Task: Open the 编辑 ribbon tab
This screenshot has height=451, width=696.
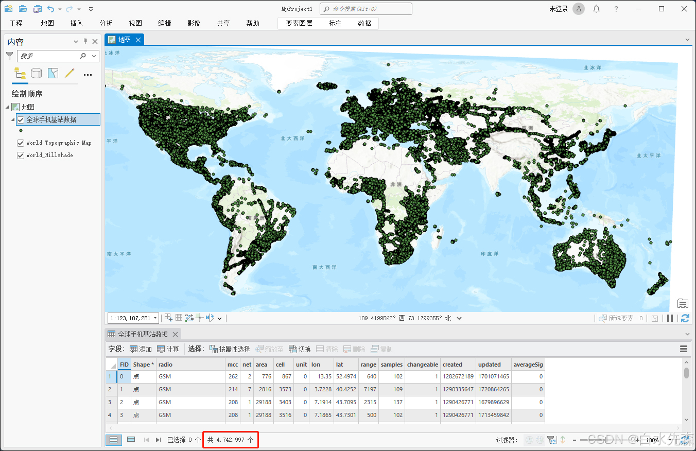Action: [x=165, y=23]
